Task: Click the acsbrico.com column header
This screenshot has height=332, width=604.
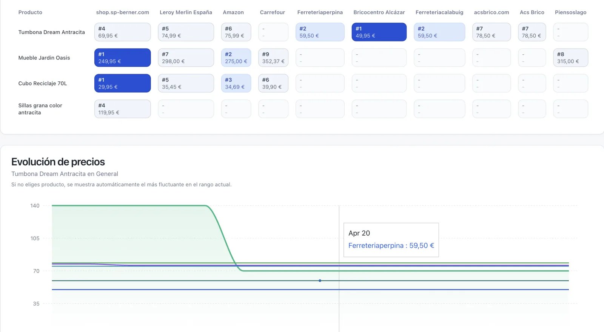Action: coord(492,12)
